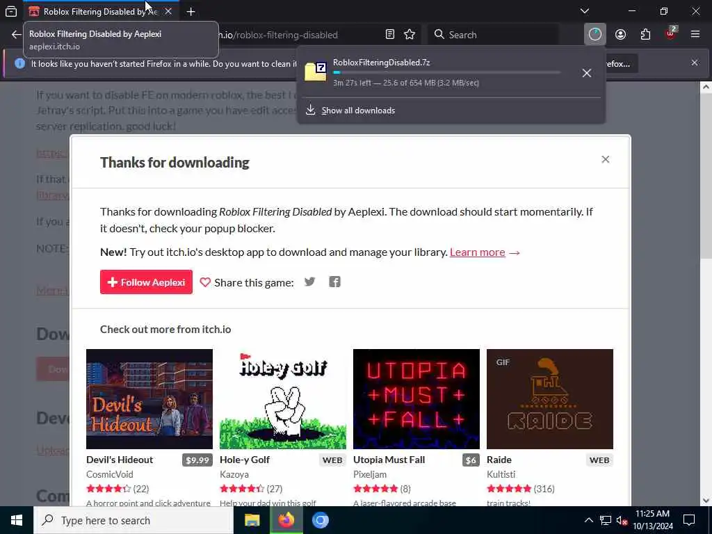Open the downloads progress toolbar icon
Image resolution: width=712 pixels, height=534 pixels.
[x=595, y=35]
